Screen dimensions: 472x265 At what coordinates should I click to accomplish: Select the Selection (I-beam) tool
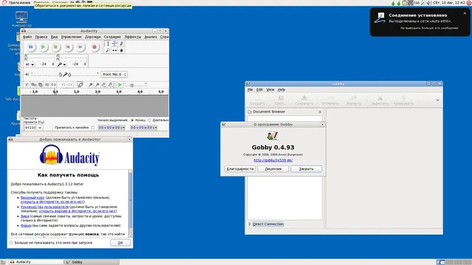pos(108,44)
